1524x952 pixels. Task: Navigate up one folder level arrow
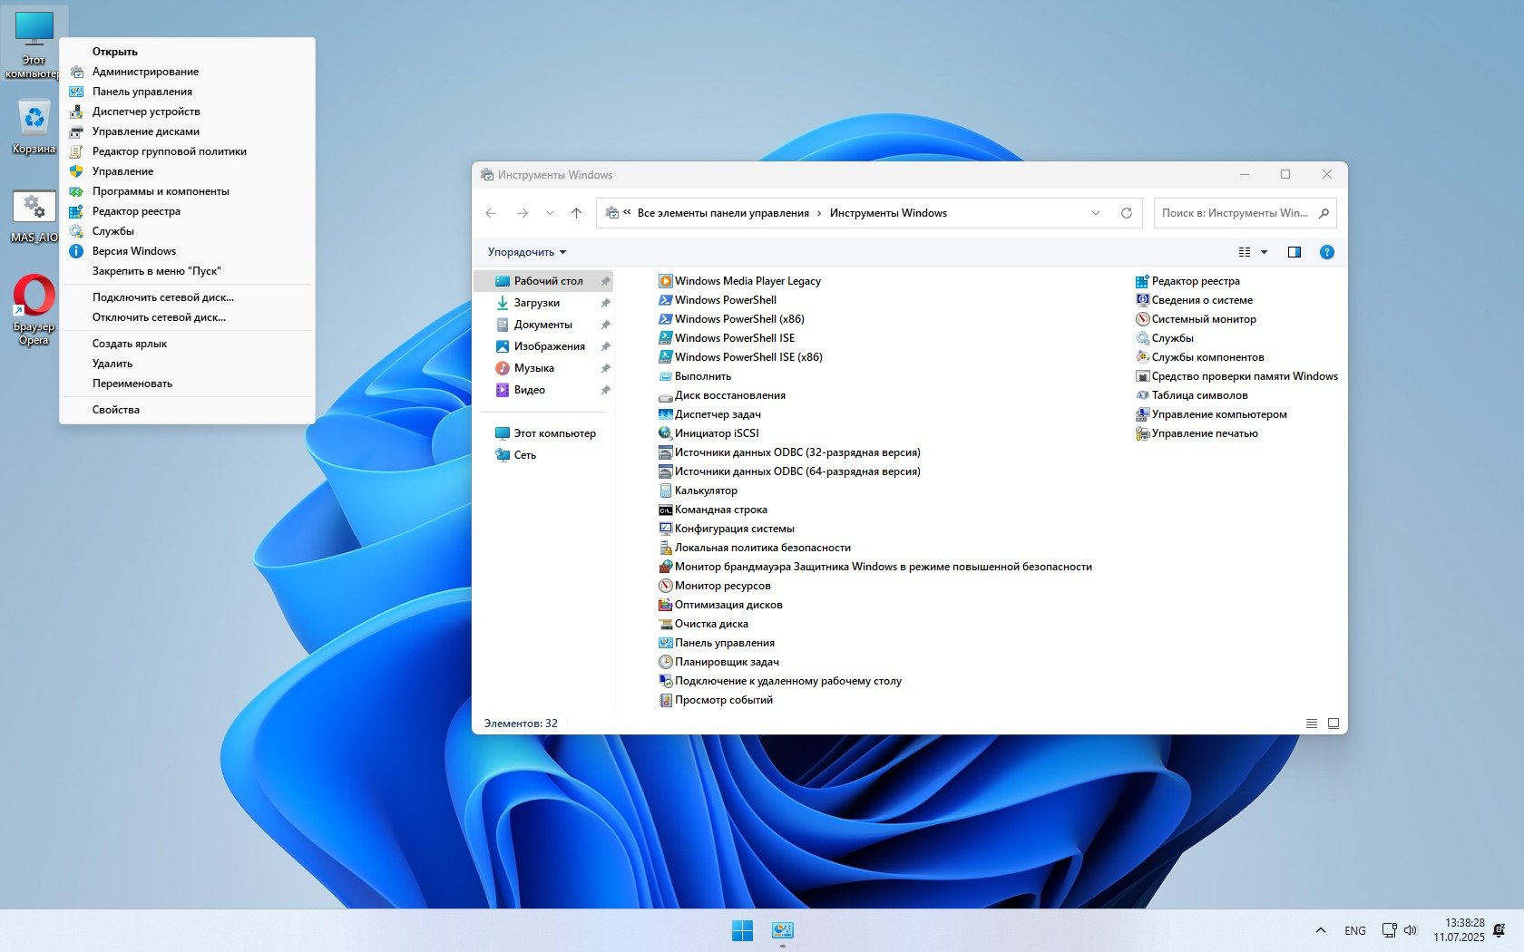[x=576, y=213]
